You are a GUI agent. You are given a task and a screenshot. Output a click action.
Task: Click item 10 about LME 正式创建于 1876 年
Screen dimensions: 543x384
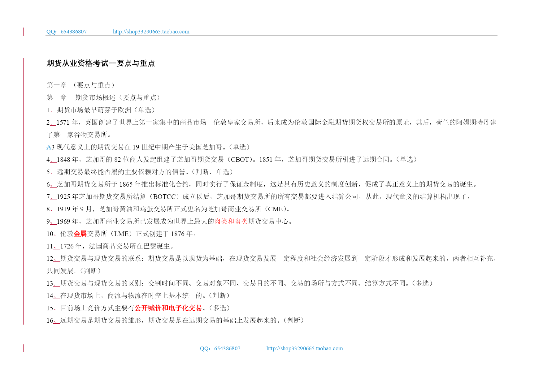(122, 234)
